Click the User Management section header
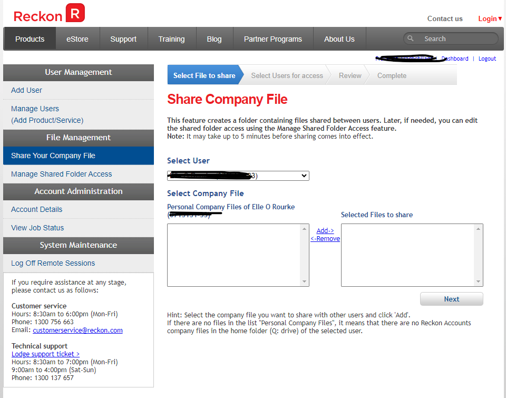Screen dimensions: 506x398 tap(79, 72)
